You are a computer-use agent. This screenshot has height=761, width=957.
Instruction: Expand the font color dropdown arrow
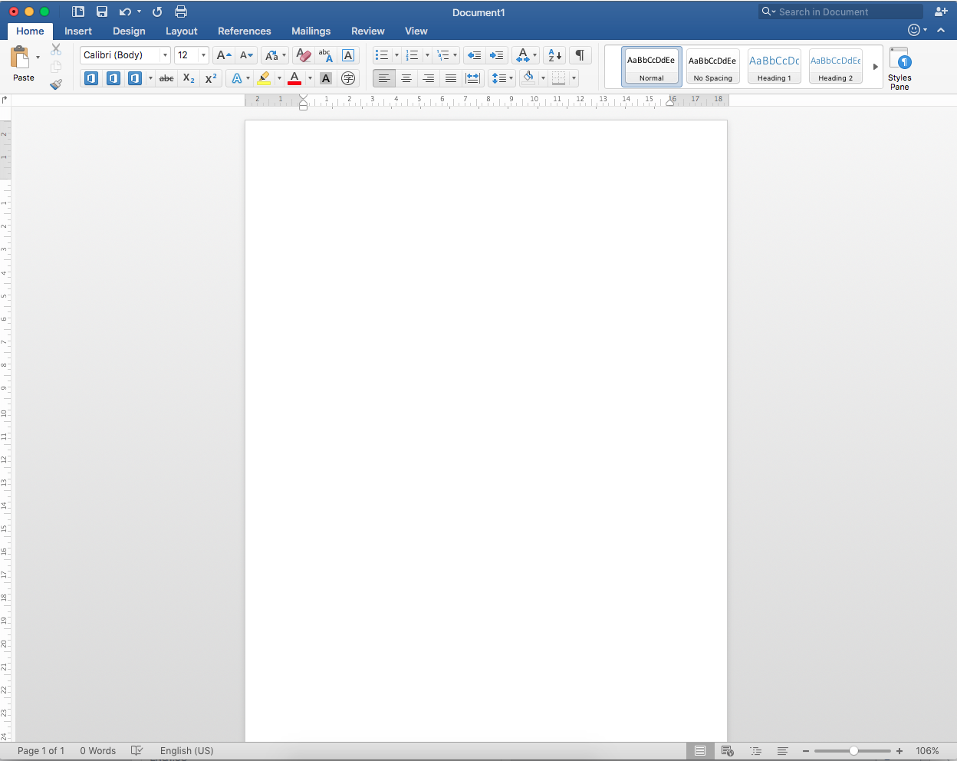point(310,78)
